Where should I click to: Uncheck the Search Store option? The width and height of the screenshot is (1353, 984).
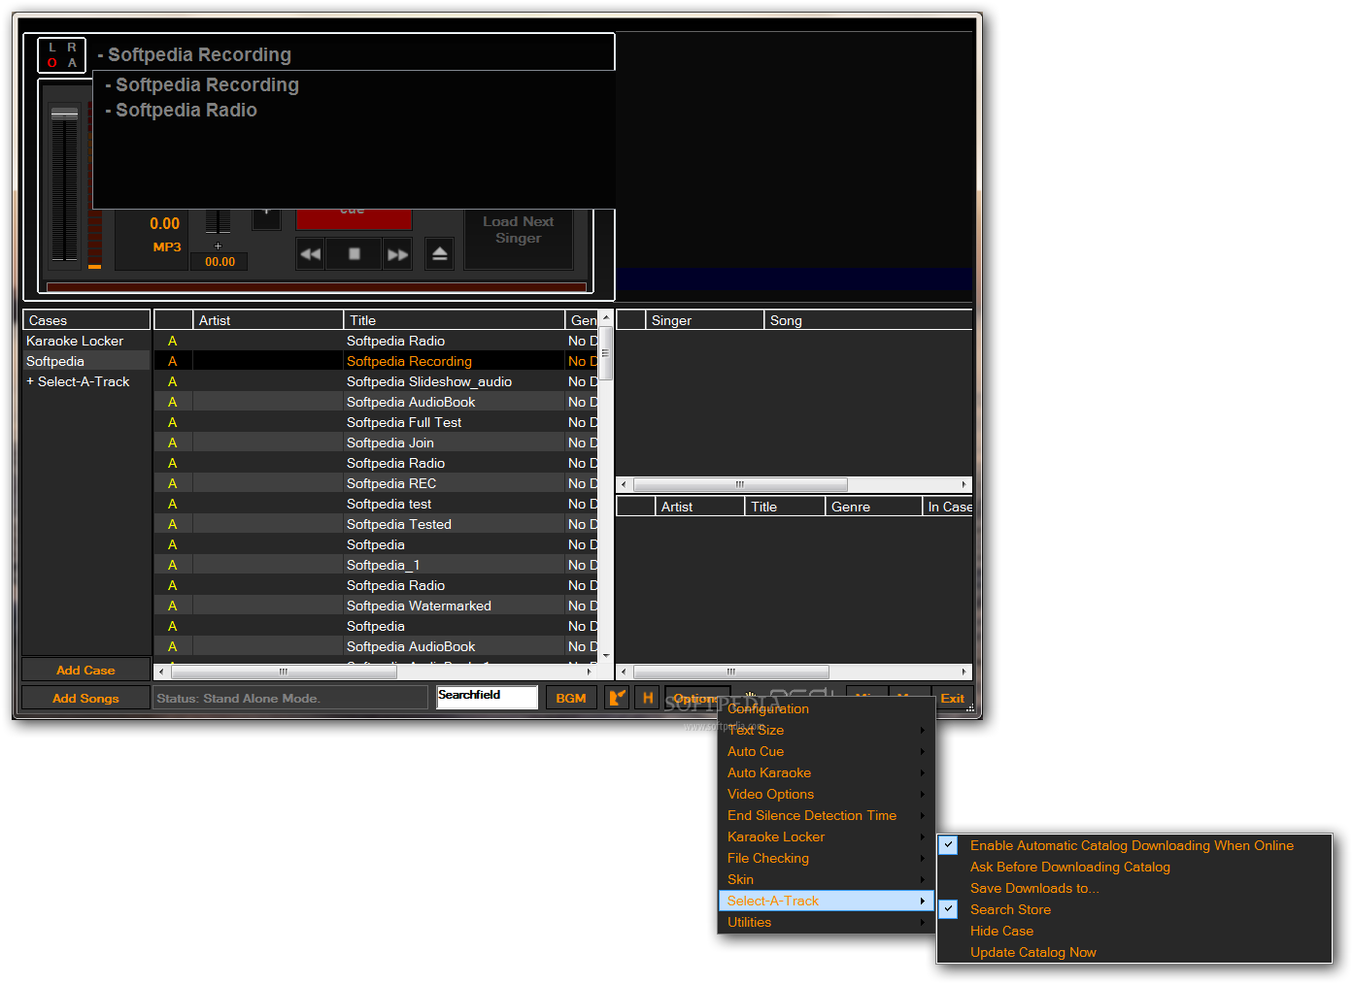[949, 909]
